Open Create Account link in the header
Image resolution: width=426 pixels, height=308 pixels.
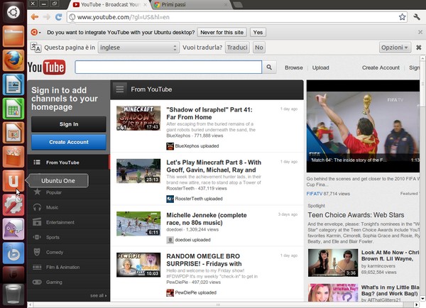[x=381, y=67]
